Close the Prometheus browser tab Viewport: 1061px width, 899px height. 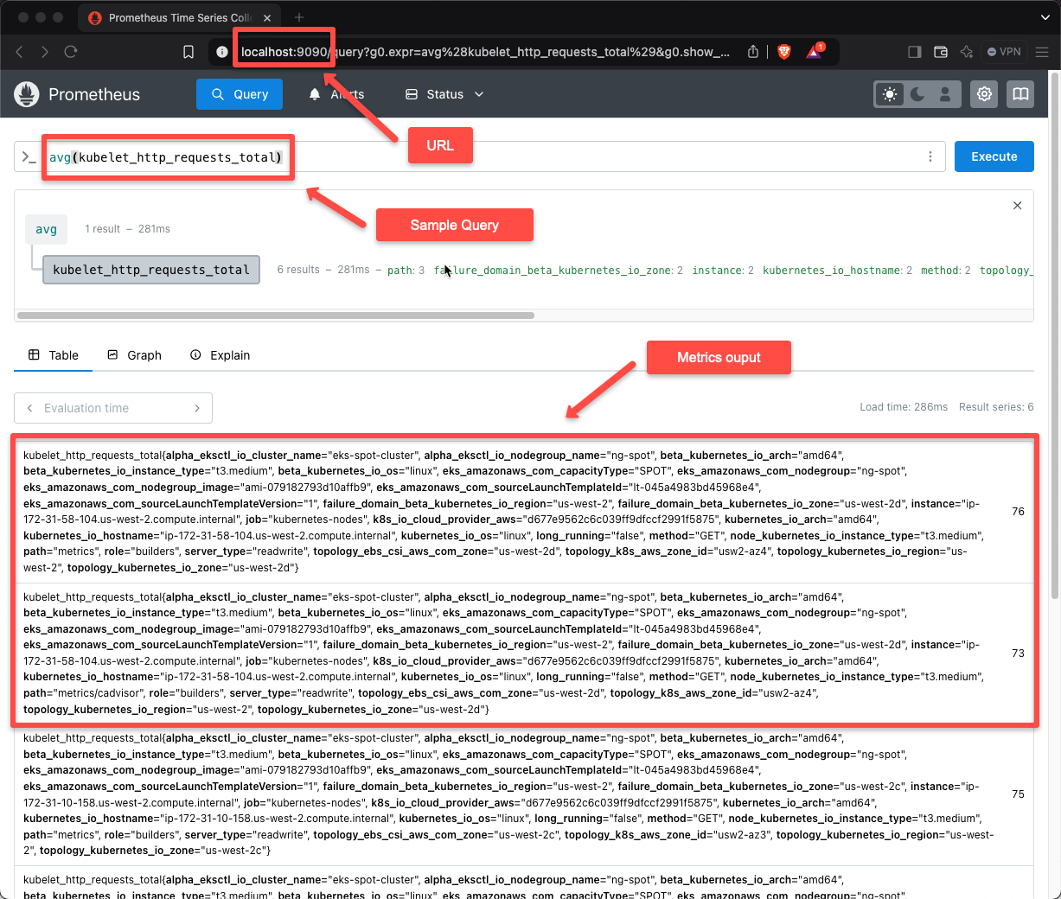266,17
